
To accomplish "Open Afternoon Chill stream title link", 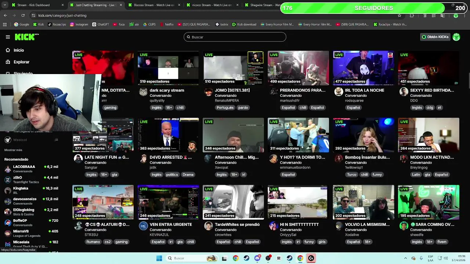I will click(237, 157).
